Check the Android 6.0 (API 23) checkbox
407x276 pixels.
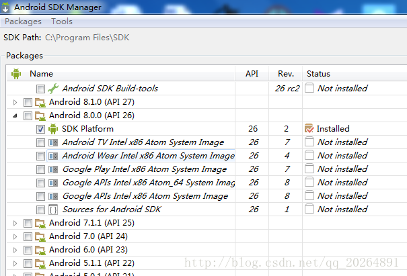coord(28,250)
